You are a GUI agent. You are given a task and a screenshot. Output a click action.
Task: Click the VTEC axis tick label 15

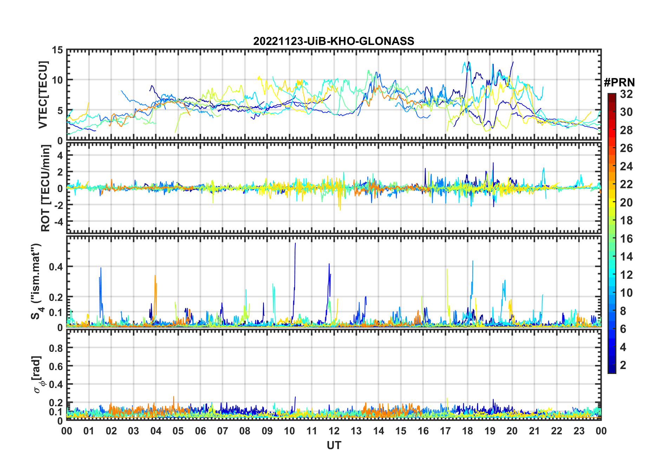57,50
